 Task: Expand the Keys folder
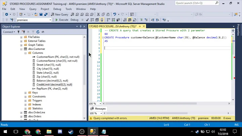coord(26,93)
